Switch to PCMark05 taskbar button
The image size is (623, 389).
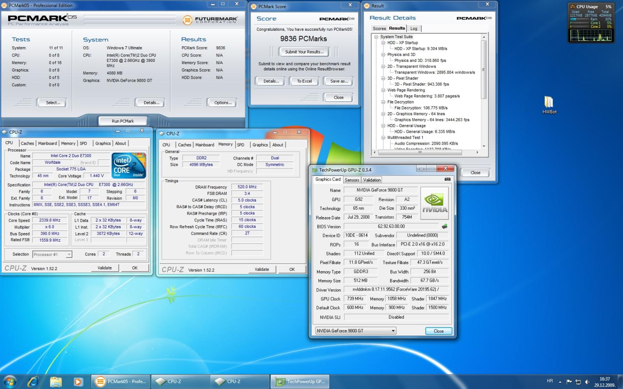pyautogui.click(x=121, y=382)
